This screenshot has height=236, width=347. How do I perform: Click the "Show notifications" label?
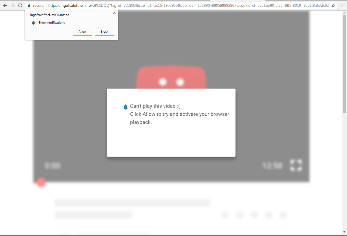pos(52,23)
